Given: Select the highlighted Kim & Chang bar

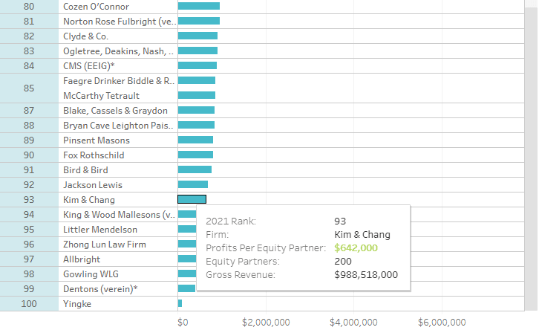Looking at the screenshot, I should click(192, 199).
